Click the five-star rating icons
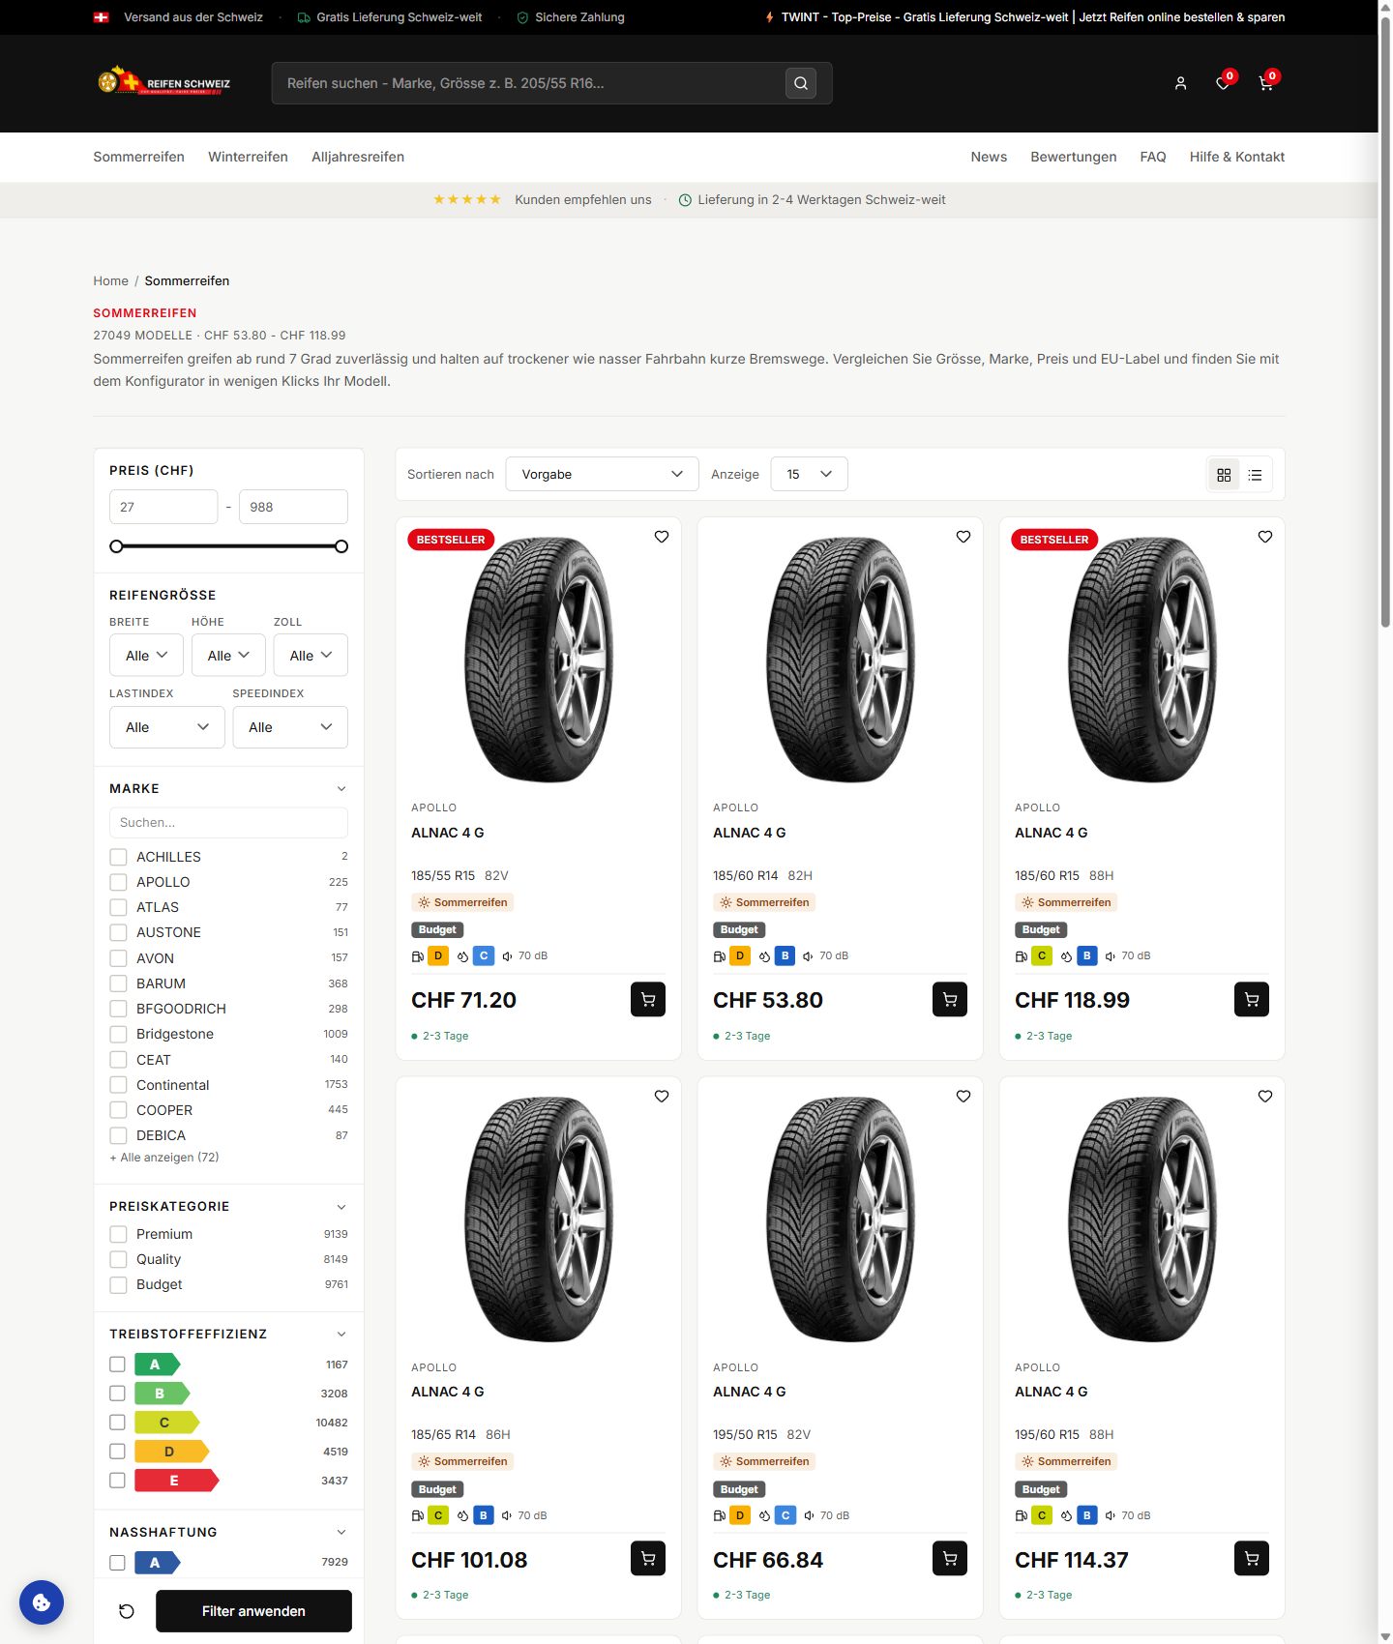Image resolution: width=1393 pixels, height=1644 pixels. (467, 199)
